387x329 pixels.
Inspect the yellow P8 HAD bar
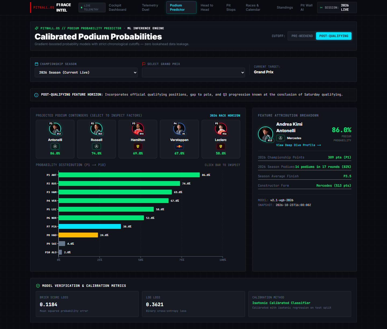78,235
